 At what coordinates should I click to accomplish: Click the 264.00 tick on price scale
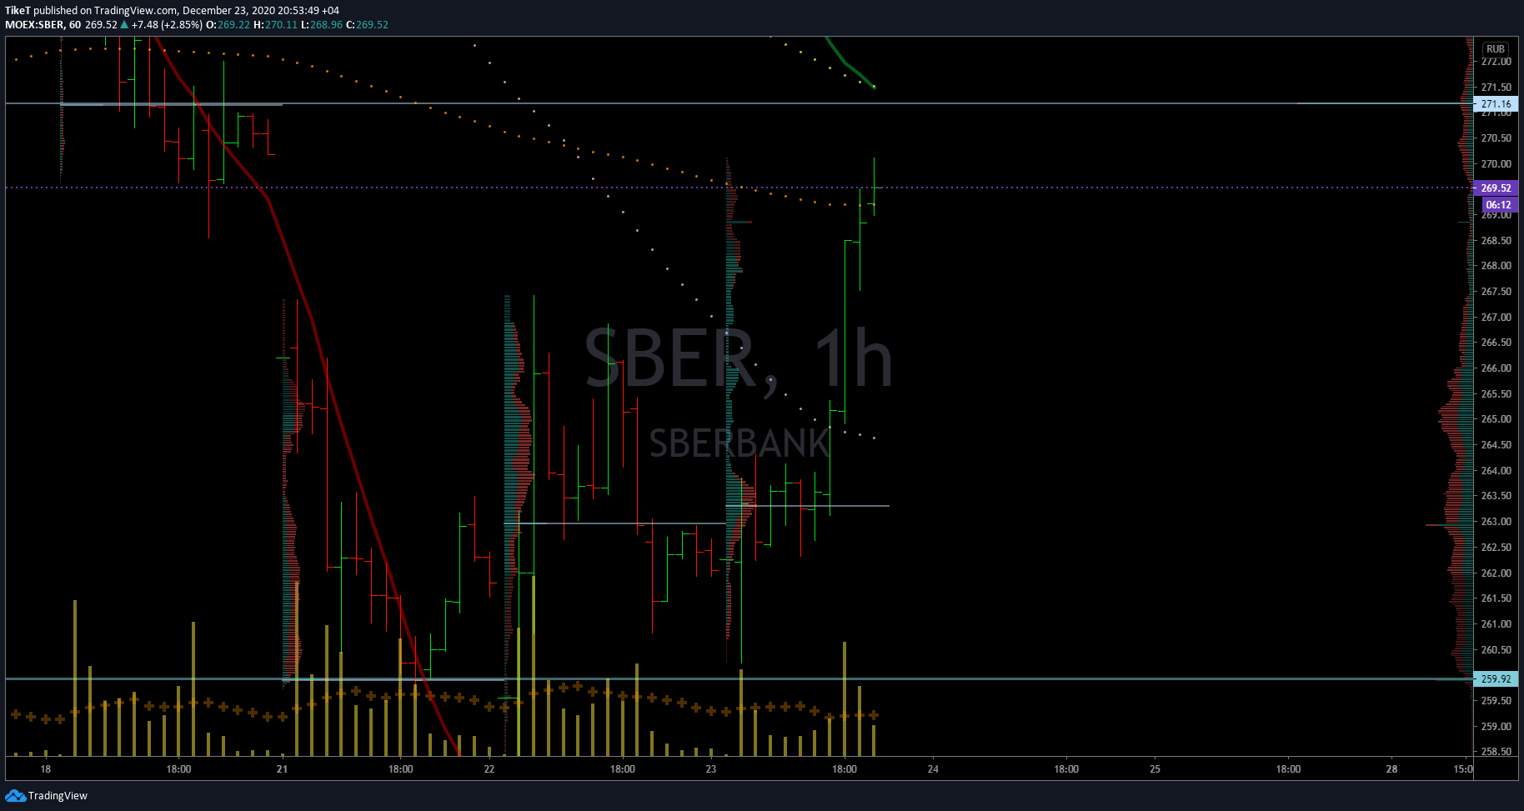(1496, 471)
